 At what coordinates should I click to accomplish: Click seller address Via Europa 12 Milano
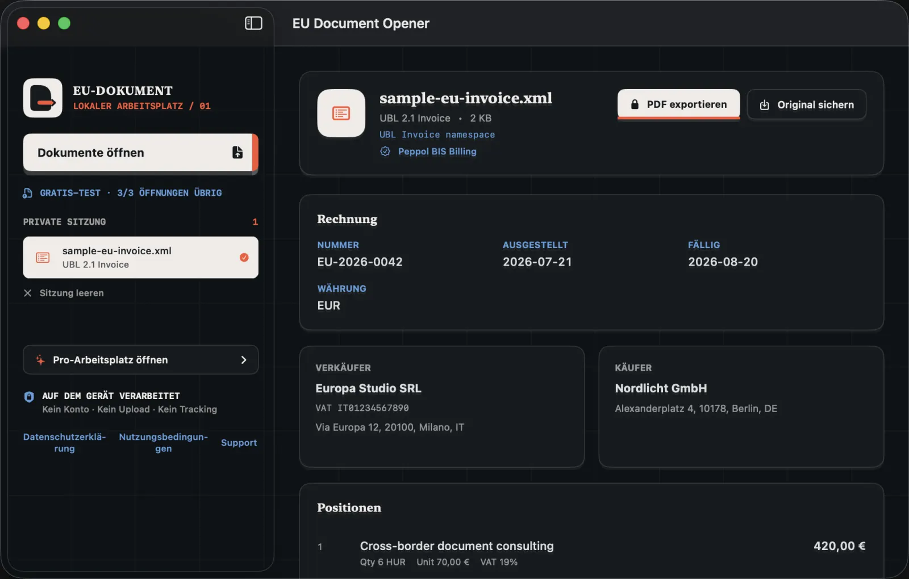click(390, 427)
